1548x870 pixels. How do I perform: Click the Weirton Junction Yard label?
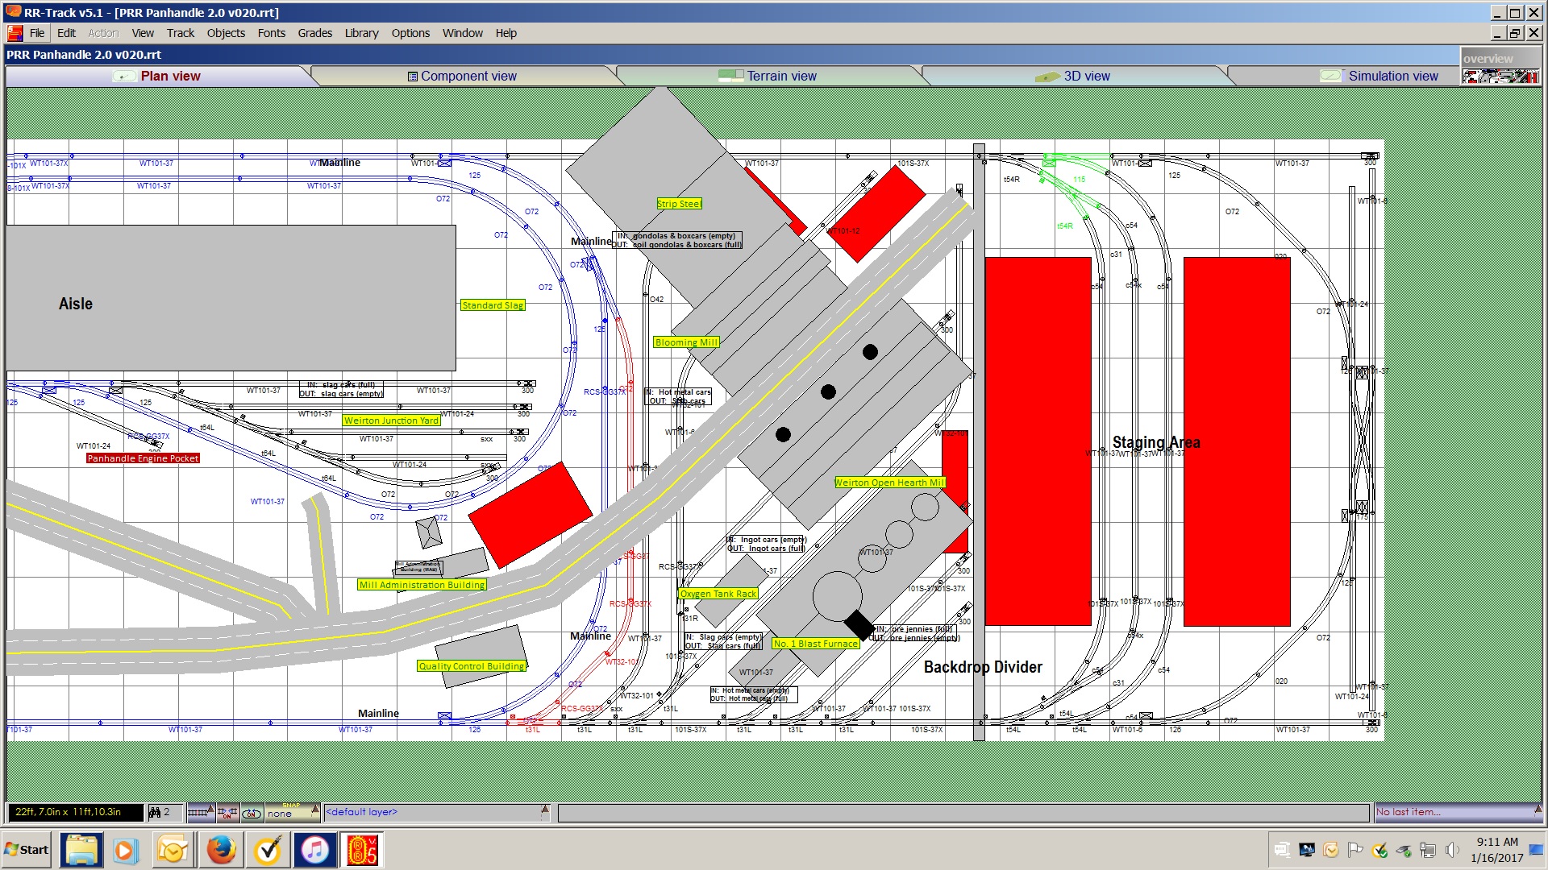tap(391, 420)
